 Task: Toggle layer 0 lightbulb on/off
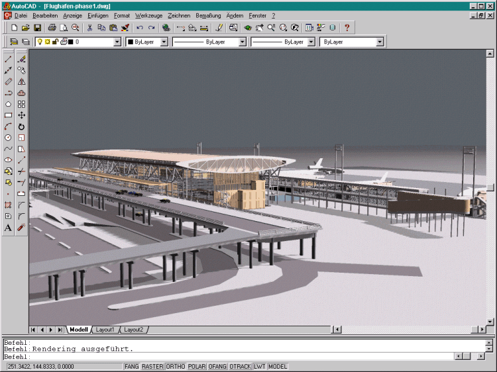40,42
